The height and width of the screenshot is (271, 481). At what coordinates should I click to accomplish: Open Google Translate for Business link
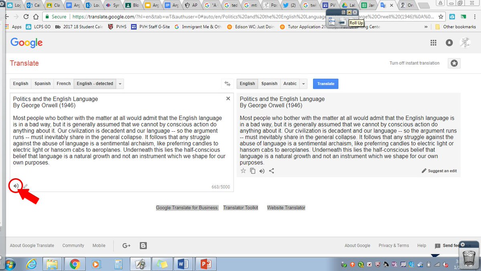[x=187, y=208]
